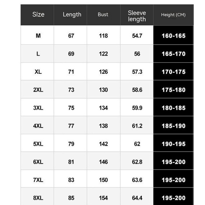Select length value 69
This screenshot has width=205, height=205.
coord(71,54)
